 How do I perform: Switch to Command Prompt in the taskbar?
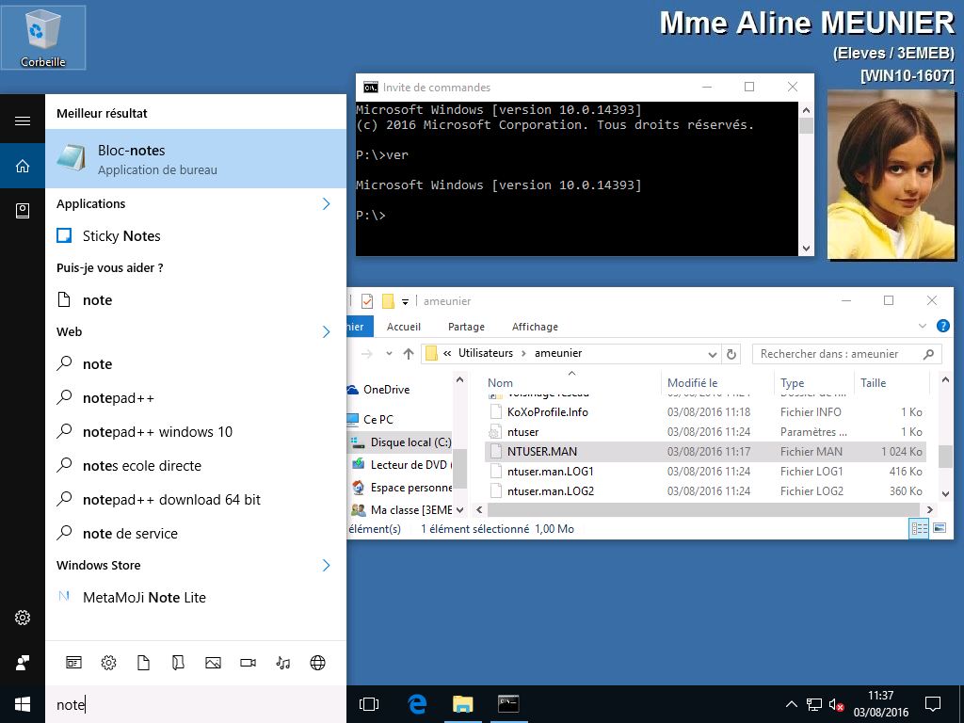508,704
